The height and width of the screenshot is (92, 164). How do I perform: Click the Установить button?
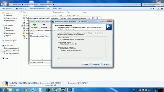click(95, 64)
